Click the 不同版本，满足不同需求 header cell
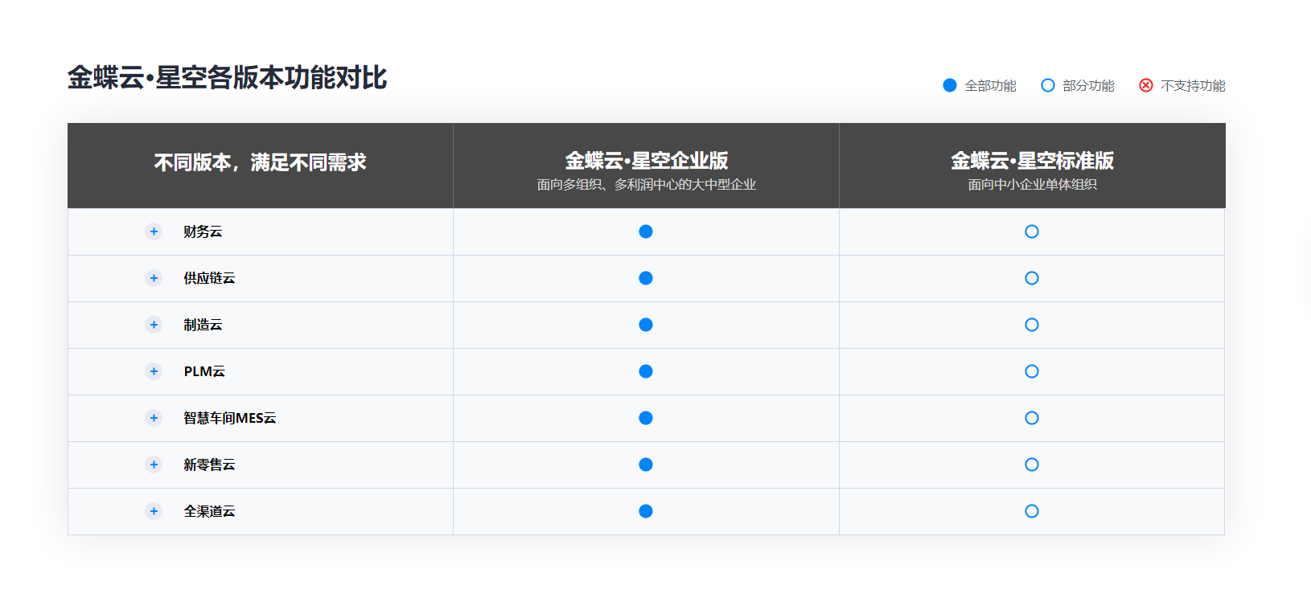Viewport: 1311px width, 610px height. point(260,163)
